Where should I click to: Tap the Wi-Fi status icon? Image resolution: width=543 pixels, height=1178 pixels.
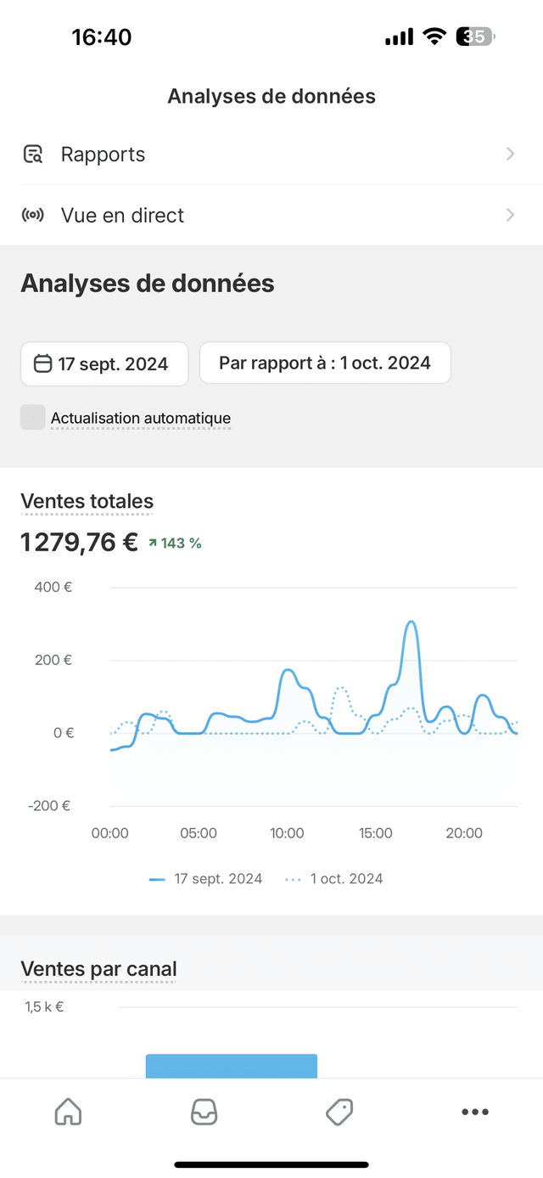[435, 37]
